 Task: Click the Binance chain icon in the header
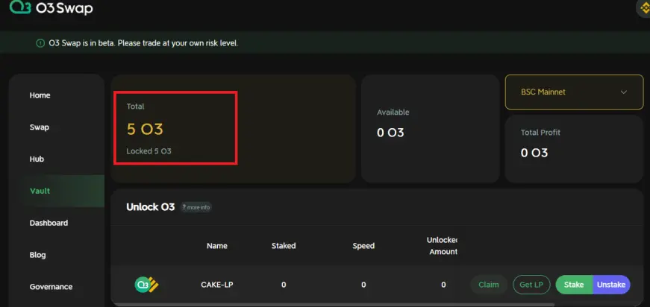(x=644, y=8)
